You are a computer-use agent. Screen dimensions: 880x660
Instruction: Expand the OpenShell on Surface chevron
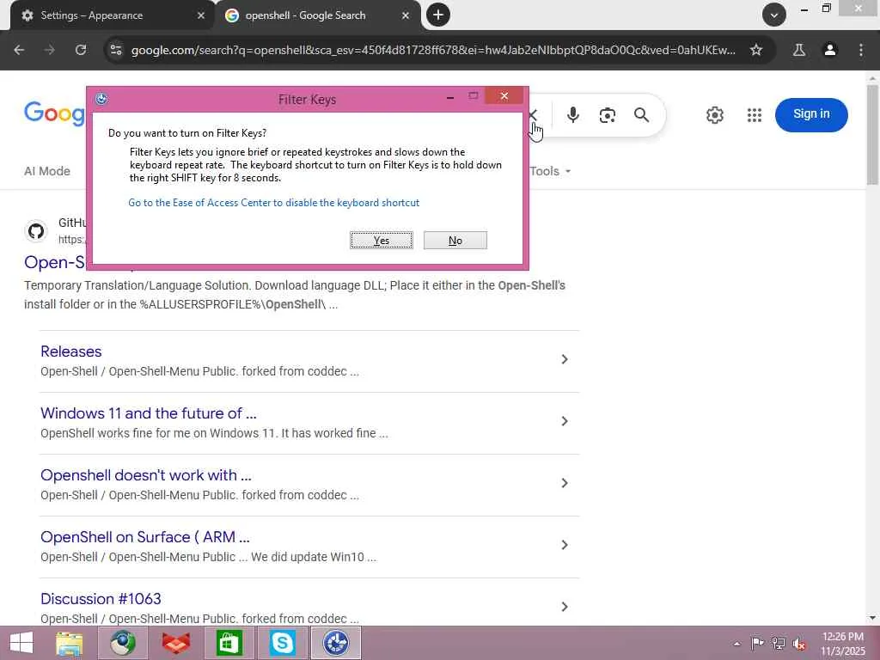[565, 544]
